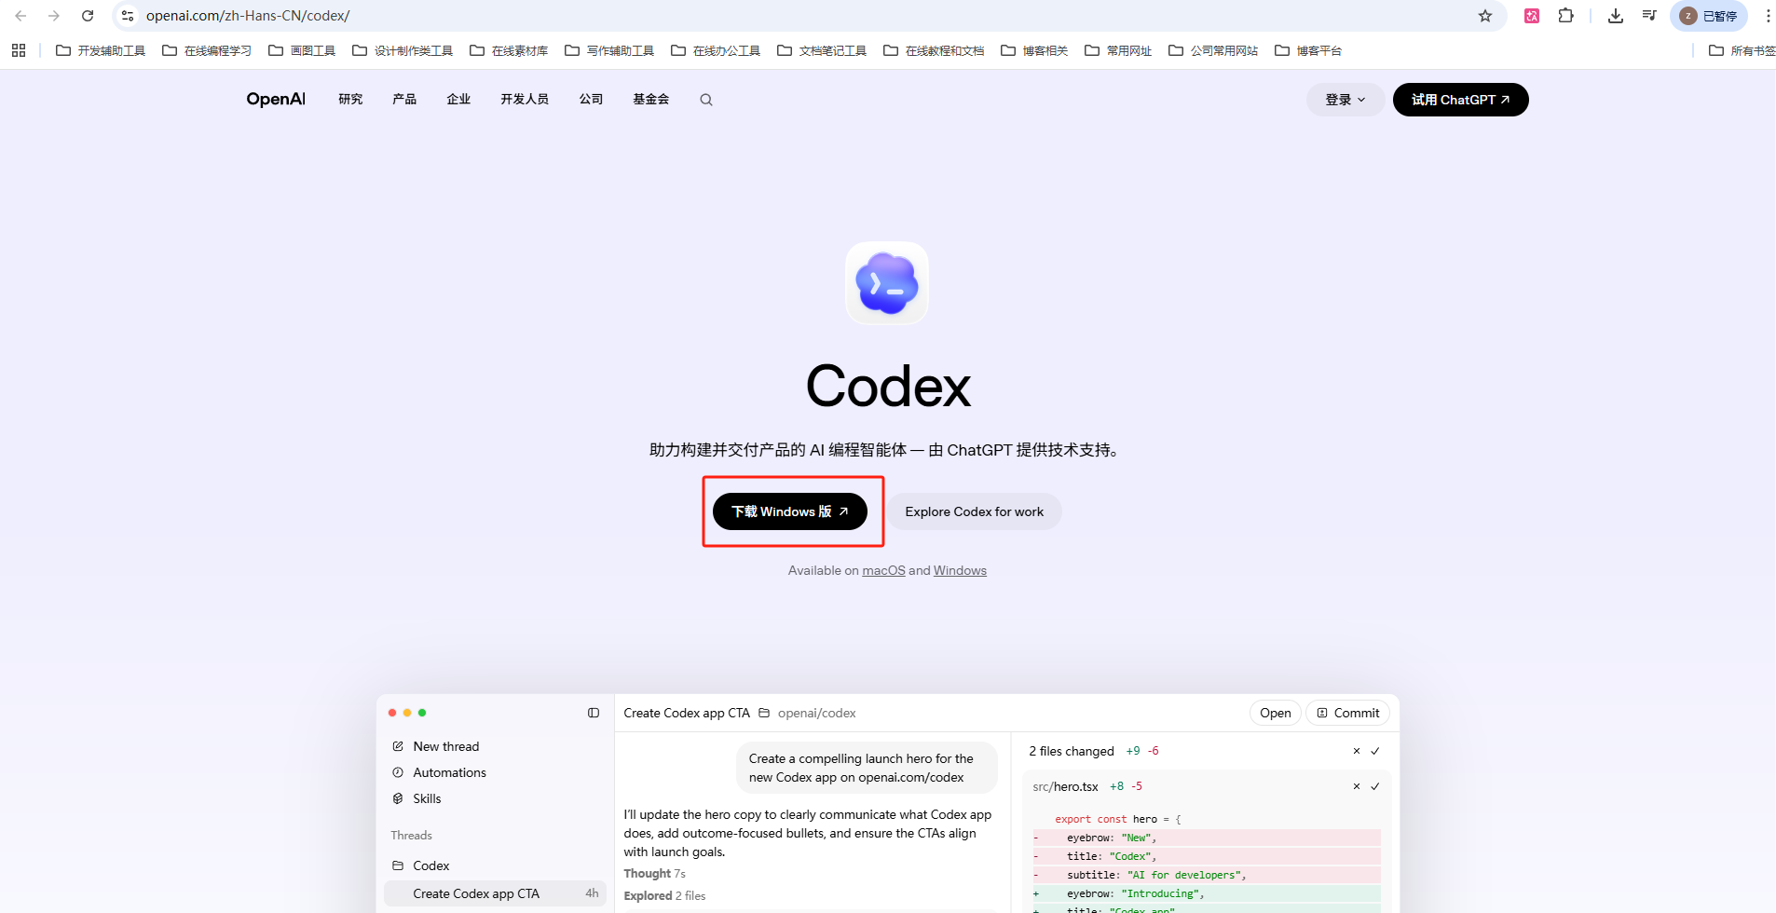The image size is (1776, 913).
Task: Click the profile avatar showing 已暂停
Action: pos(1709,16)
